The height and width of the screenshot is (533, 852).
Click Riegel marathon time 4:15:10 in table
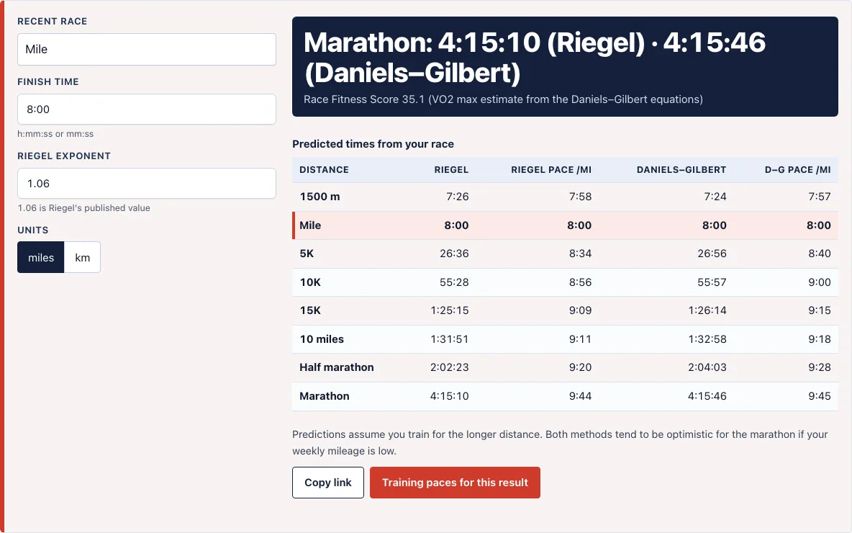[449, 396]
